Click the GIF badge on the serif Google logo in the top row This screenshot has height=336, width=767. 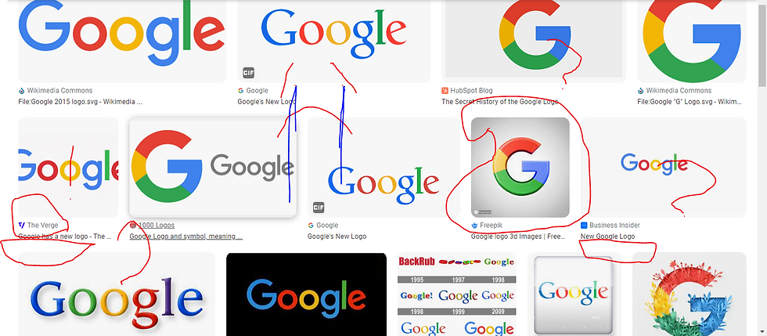pos(249,73)
